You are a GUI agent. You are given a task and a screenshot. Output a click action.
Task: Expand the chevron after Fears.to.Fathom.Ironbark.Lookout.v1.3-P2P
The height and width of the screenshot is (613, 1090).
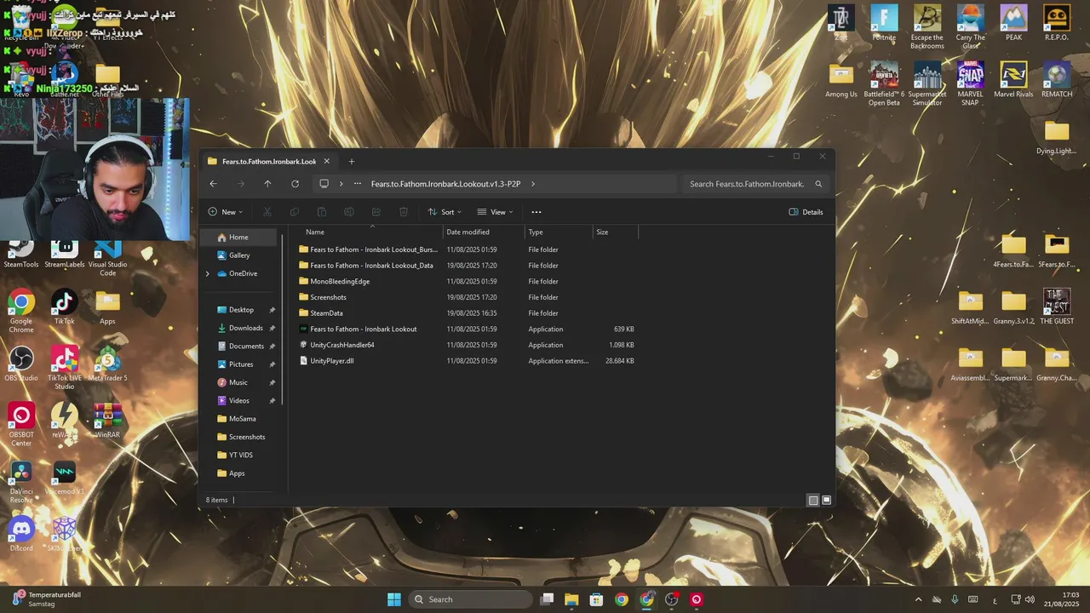pyautogui.click(x=533, y=184)
